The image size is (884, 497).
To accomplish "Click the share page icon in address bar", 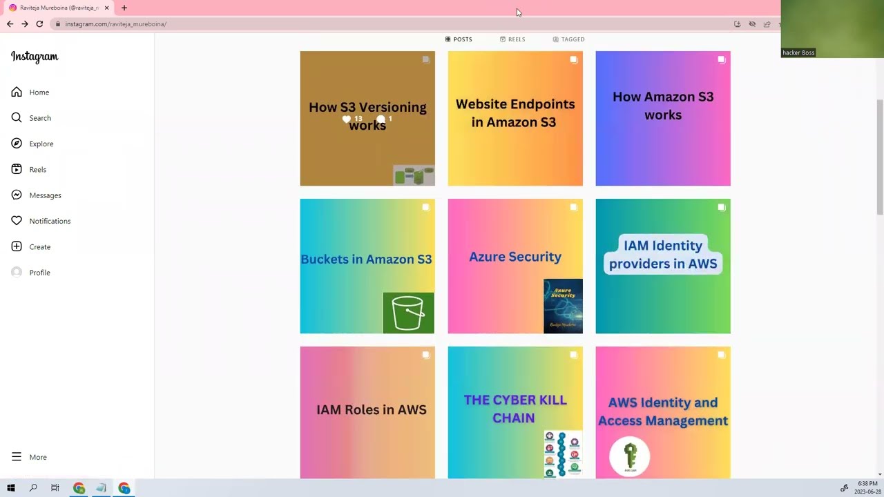I will (767, 24).
